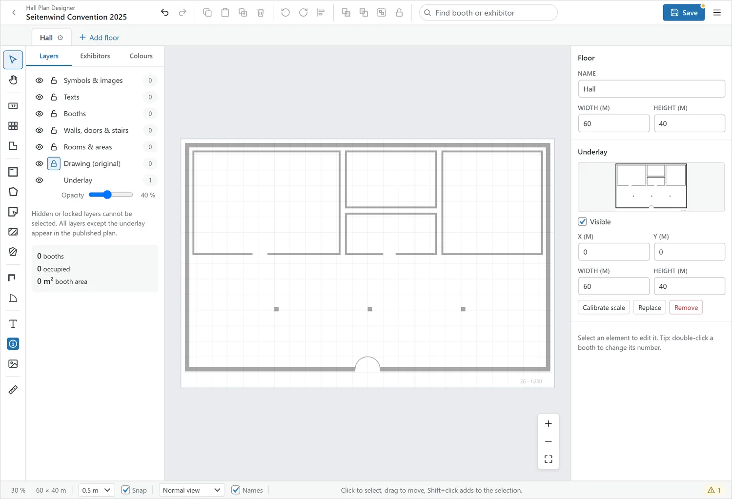The image size is (732, 499).
Task: Click the Replace underlay button
Action: 650,308
